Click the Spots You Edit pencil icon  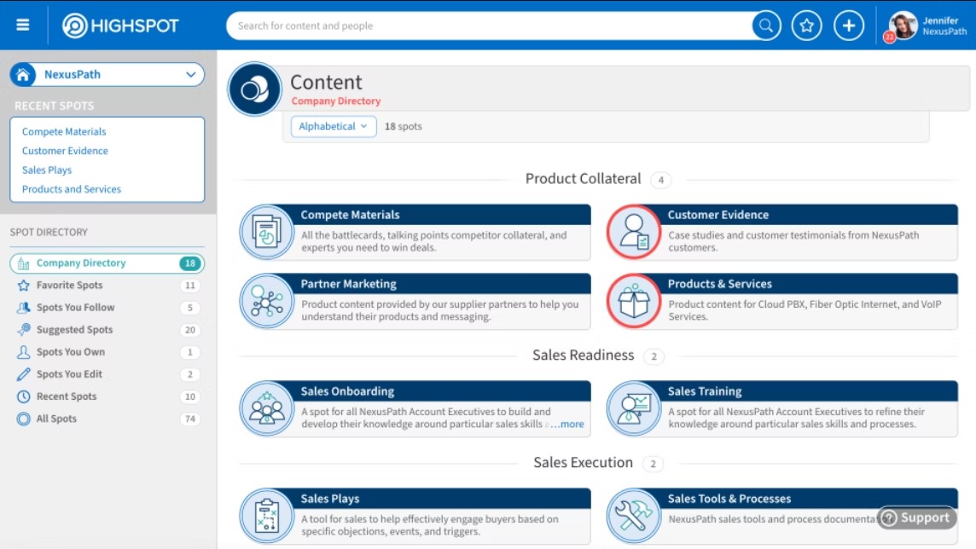pyautogui.click(x=24, y=374)
